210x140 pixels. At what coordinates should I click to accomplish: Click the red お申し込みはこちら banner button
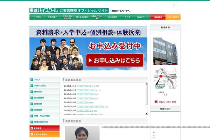pyautogui.click(x=115, y=60)
